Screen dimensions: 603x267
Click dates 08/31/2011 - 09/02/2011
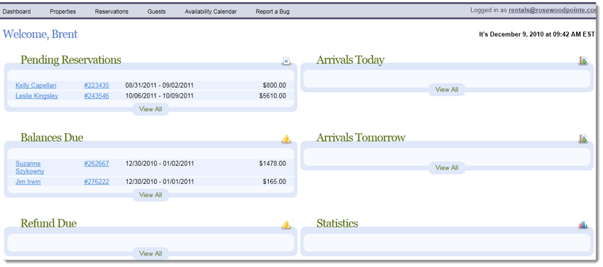(x=159, y=85)
